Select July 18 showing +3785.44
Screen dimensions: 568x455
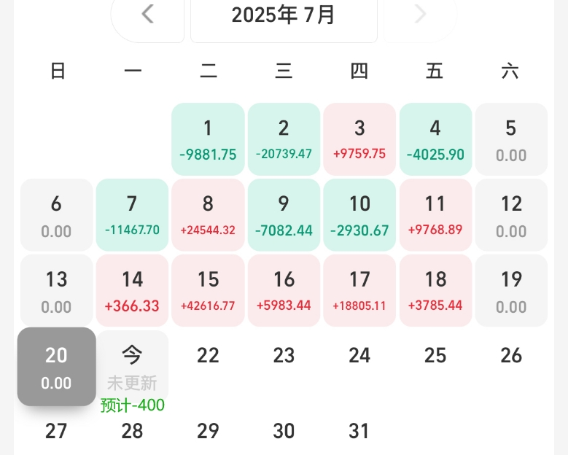(x=435, y=290)
